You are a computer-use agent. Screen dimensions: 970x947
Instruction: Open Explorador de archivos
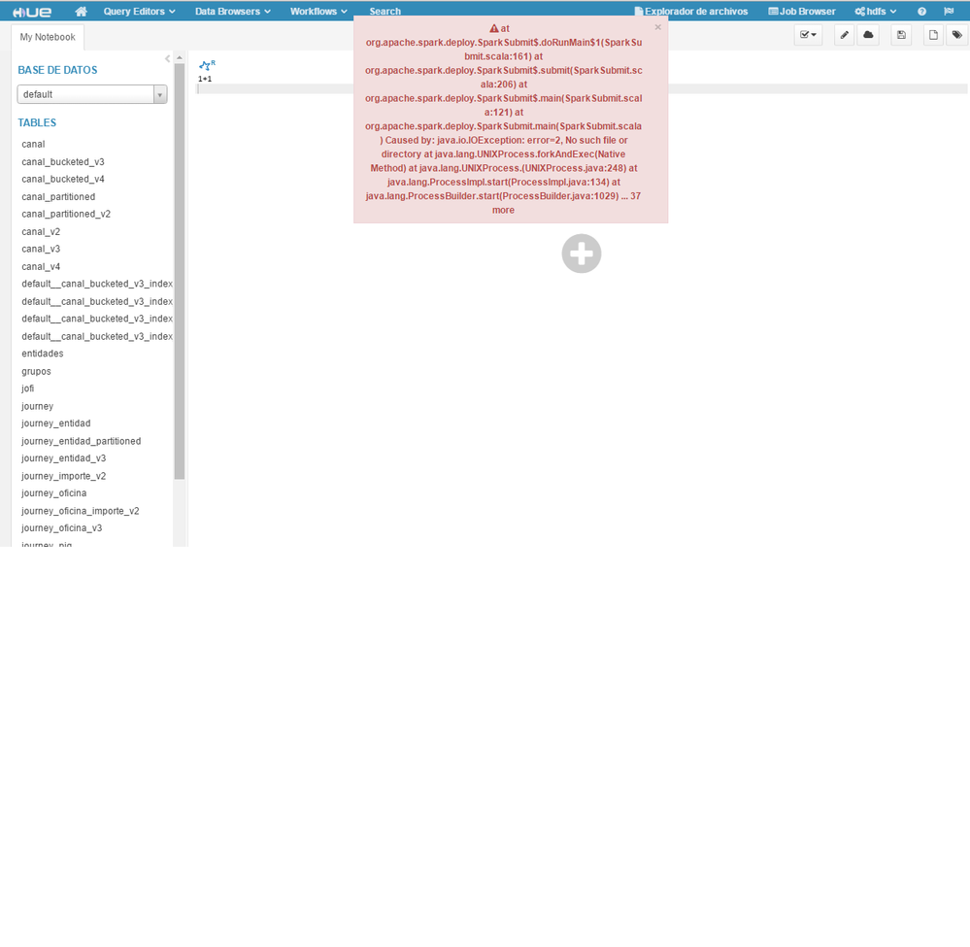(x=691, y=11)
